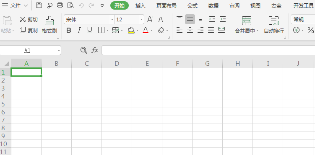Align text to bottom
Image resolution: width=315 pixels, height=155 pixels.
200,20
